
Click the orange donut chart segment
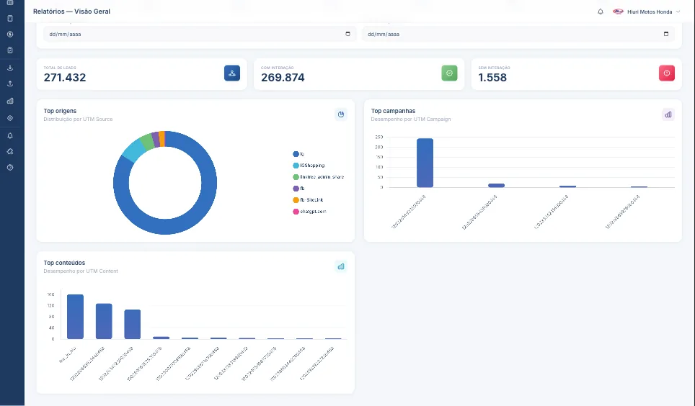161,139
